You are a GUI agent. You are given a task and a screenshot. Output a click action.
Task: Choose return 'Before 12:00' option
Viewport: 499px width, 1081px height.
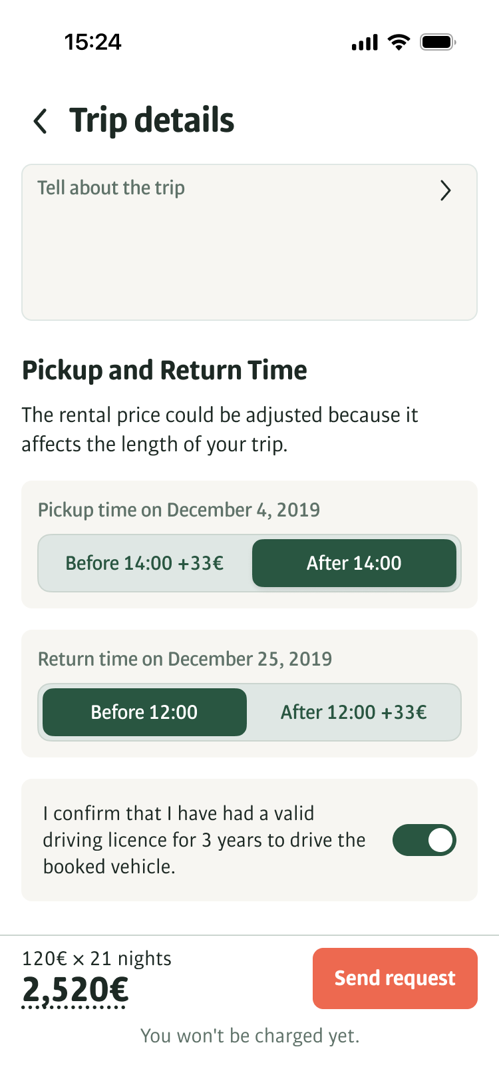tap(144, 712)
